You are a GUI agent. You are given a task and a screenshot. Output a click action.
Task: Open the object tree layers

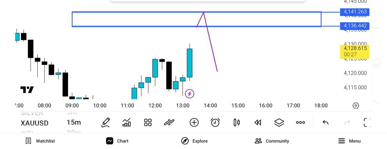(279, 122)
